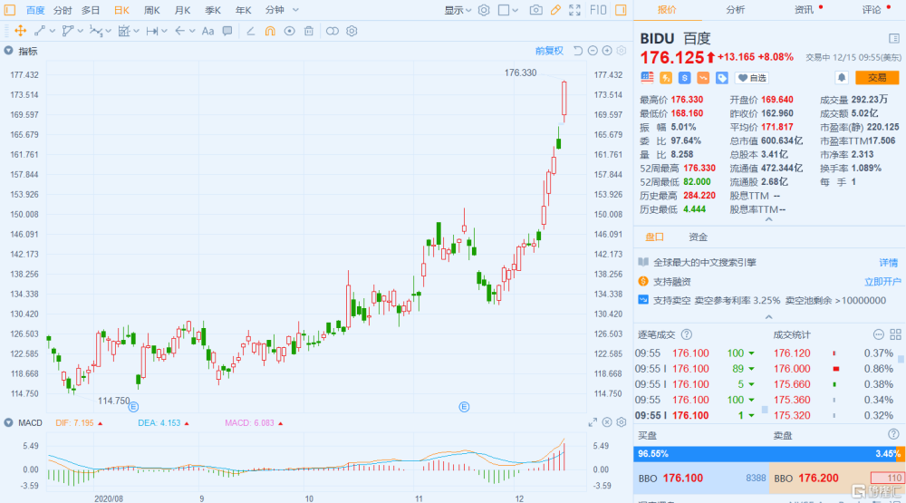Switch to 周K weekly chart

[151, 10]
